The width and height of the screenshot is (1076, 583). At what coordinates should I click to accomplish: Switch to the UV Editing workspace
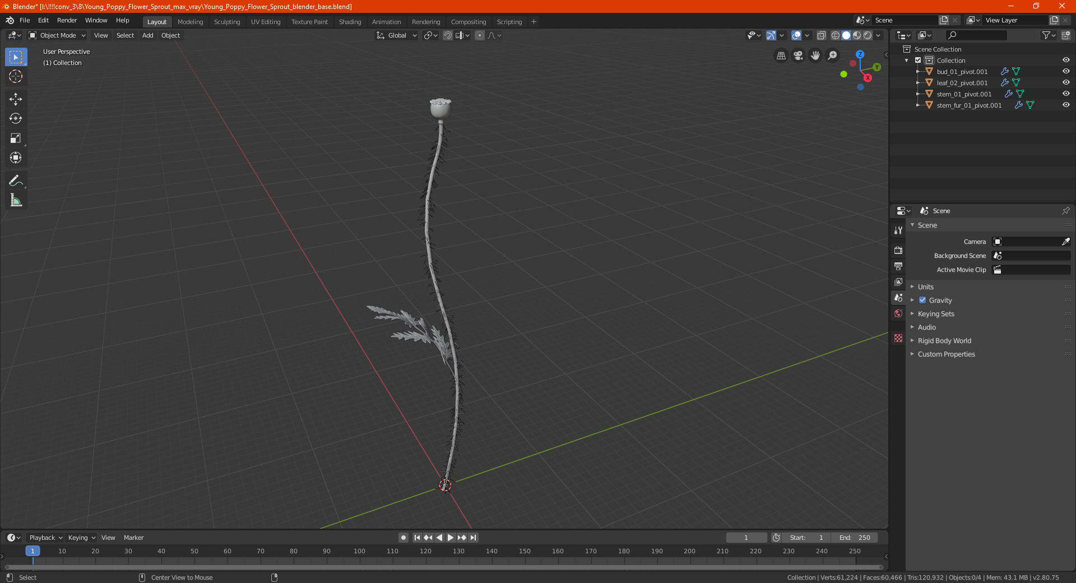coord(266,22)
